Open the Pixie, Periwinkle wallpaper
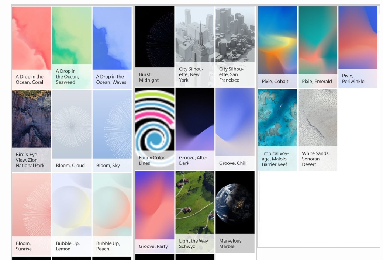The width and height of the screenshot is (383, 260). coord(358,47)
